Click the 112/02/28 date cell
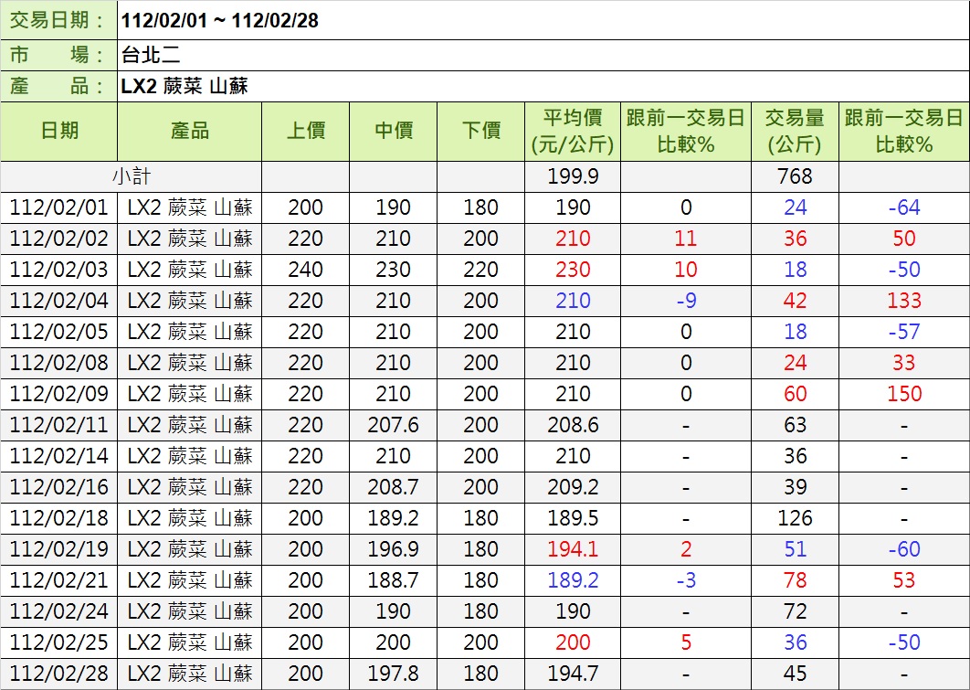Screen dimensions: 970x690 point(59,674)
